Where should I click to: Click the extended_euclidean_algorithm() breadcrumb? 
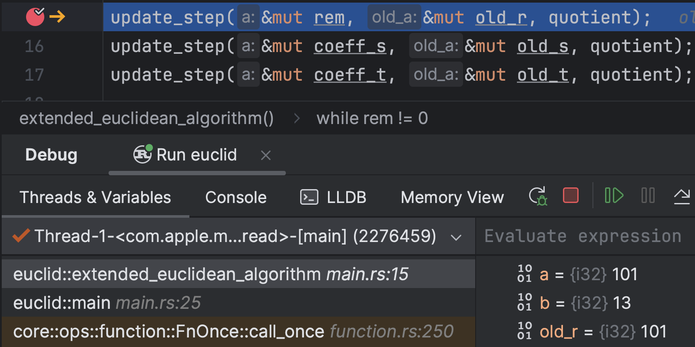146,118
